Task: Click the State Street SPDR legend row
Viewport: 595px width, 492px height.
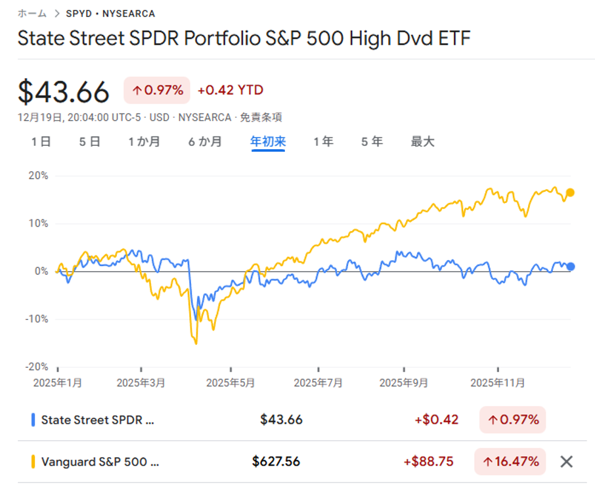Action: (x=98, y=420)
